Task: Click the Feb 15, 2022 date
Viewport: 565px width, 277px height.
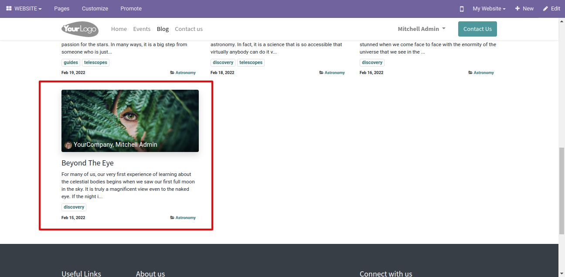Action: click(x=73, y=218)
